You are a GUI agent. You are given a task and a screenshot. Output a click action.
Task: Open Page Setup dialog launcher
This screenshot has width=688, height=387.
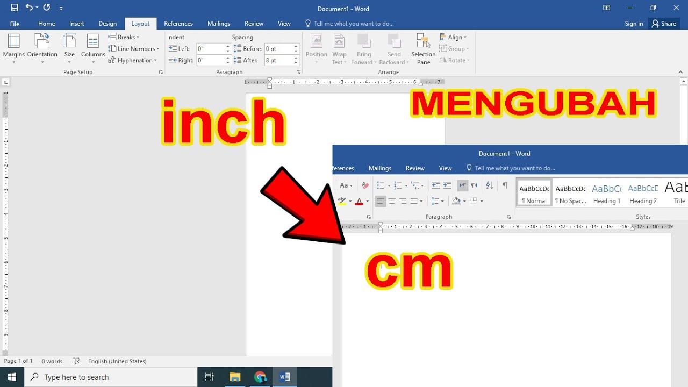click(161, 72)
